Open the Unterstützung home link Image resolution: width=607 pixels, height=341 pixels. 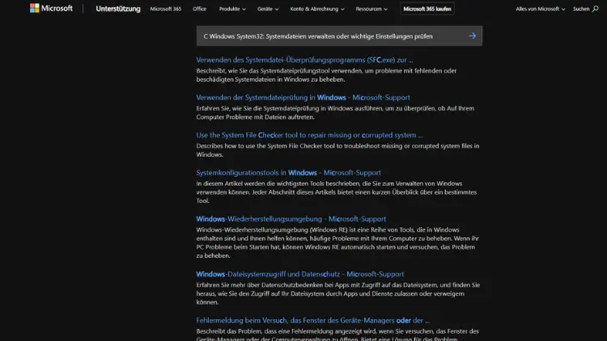coord(118,9)
